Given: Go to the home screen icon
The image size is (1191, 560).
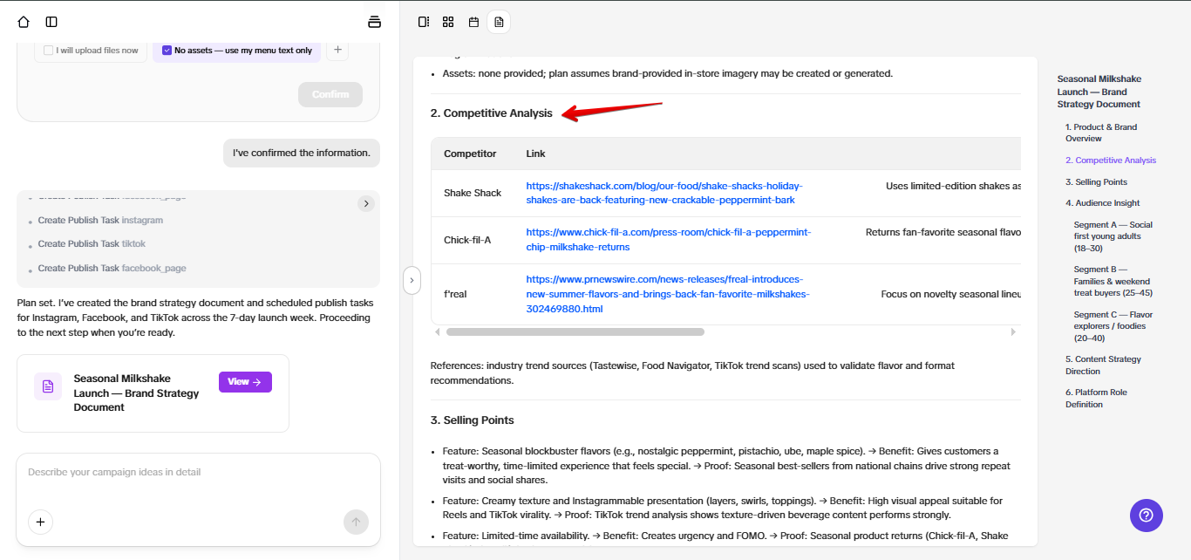Looking at the screenshot, I should coord(24,22).
